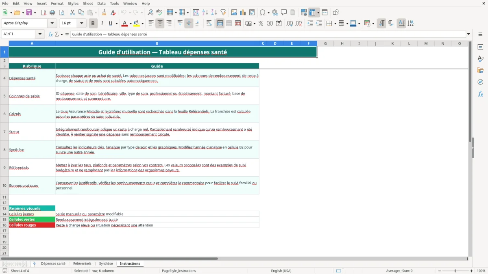
Task: Toggle Align Right
Action: [169, 24]
